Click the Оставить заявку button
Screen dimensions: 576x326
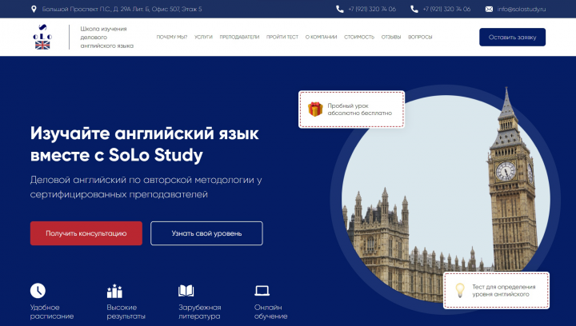[513, 37]
